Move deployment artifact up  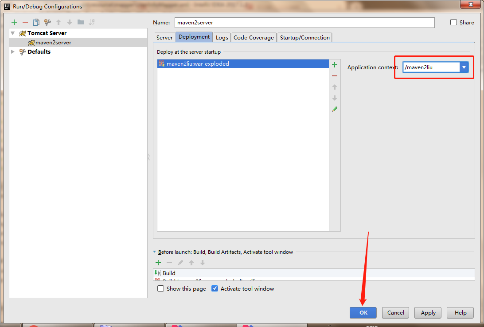click(x=335, y=87)
